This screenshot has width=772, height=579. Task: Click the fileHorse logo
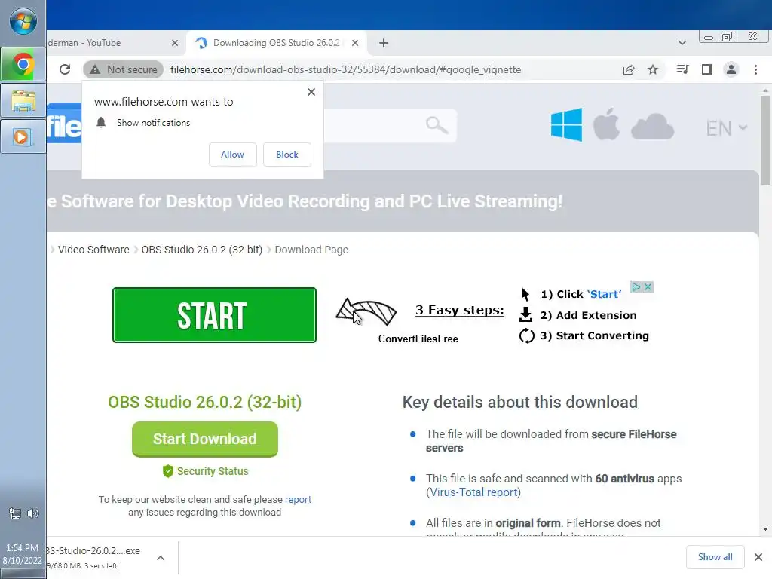point(65,123)
